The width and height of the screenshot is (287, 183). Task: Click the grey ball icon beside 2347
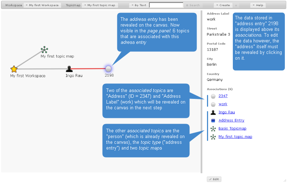[x=213, y=96]
